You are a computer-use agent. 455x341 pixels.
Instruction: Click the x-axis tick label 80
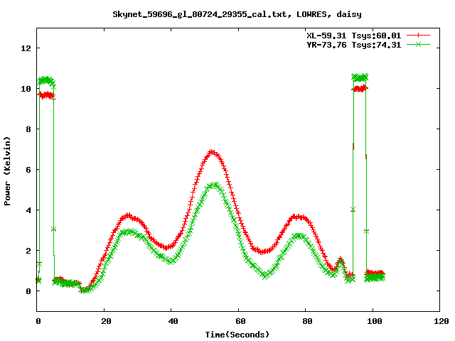coord(307,321)
